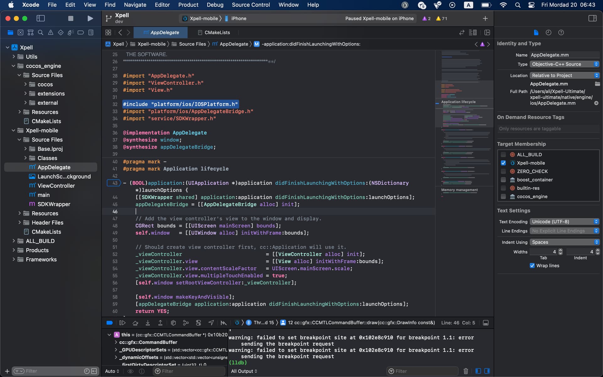
Task: Open the Find navigator magnifier icon
Action: tap(41, 32)
